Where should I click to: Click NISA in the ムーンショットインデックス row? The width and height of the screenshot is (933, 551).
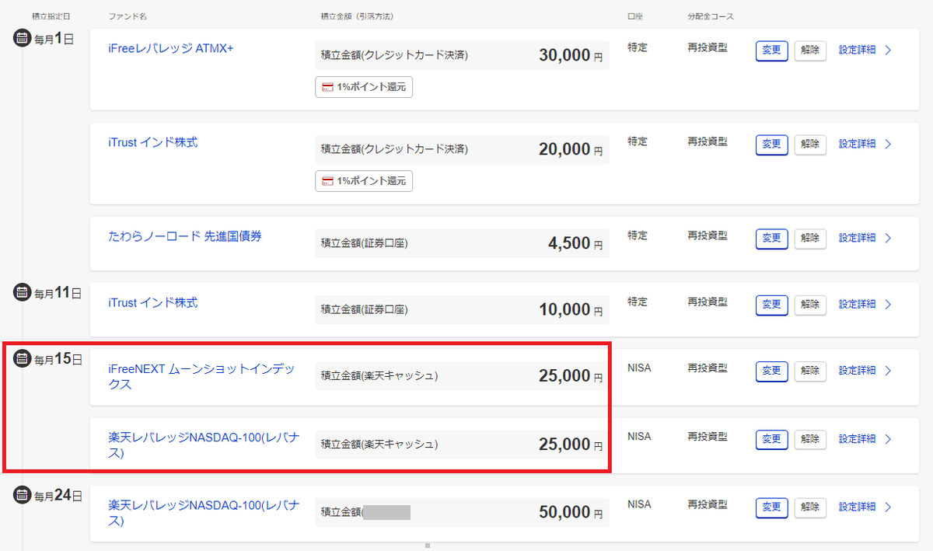click(x=639, y=368)
